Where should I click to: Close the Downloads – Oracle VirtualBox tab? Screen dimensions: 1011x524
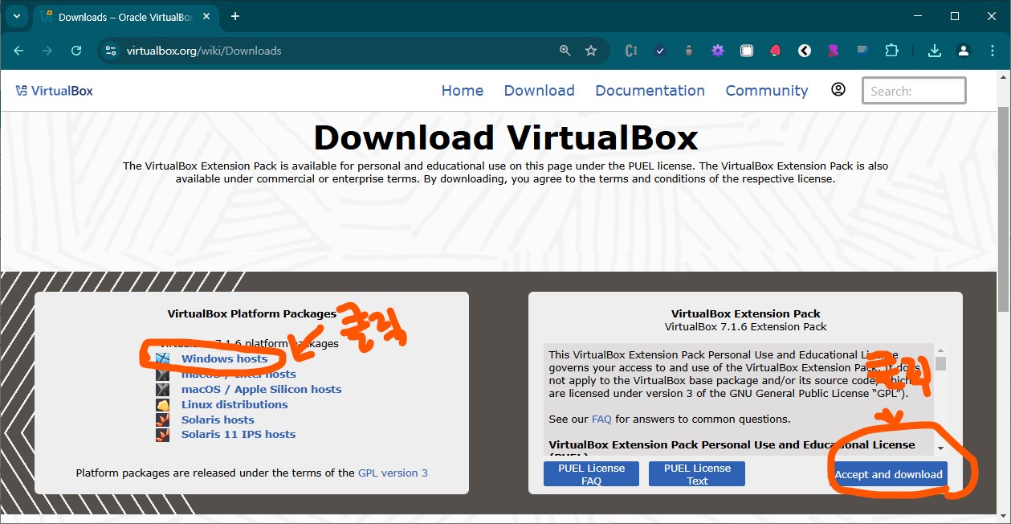[x=205, y=16]
